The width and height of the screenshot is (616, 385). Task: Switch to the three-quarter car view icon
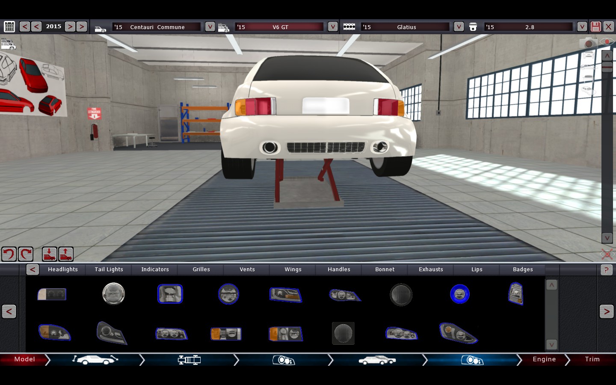coord(589,90)
